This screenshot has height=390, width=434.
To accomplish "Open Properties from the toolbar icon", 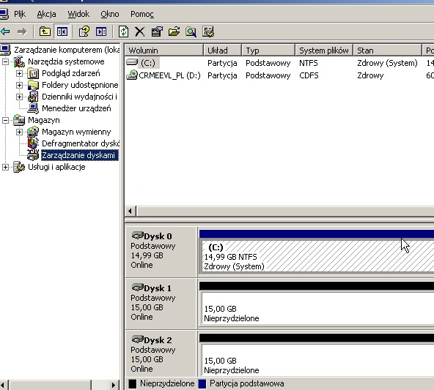I will click(x=157, y=31).
